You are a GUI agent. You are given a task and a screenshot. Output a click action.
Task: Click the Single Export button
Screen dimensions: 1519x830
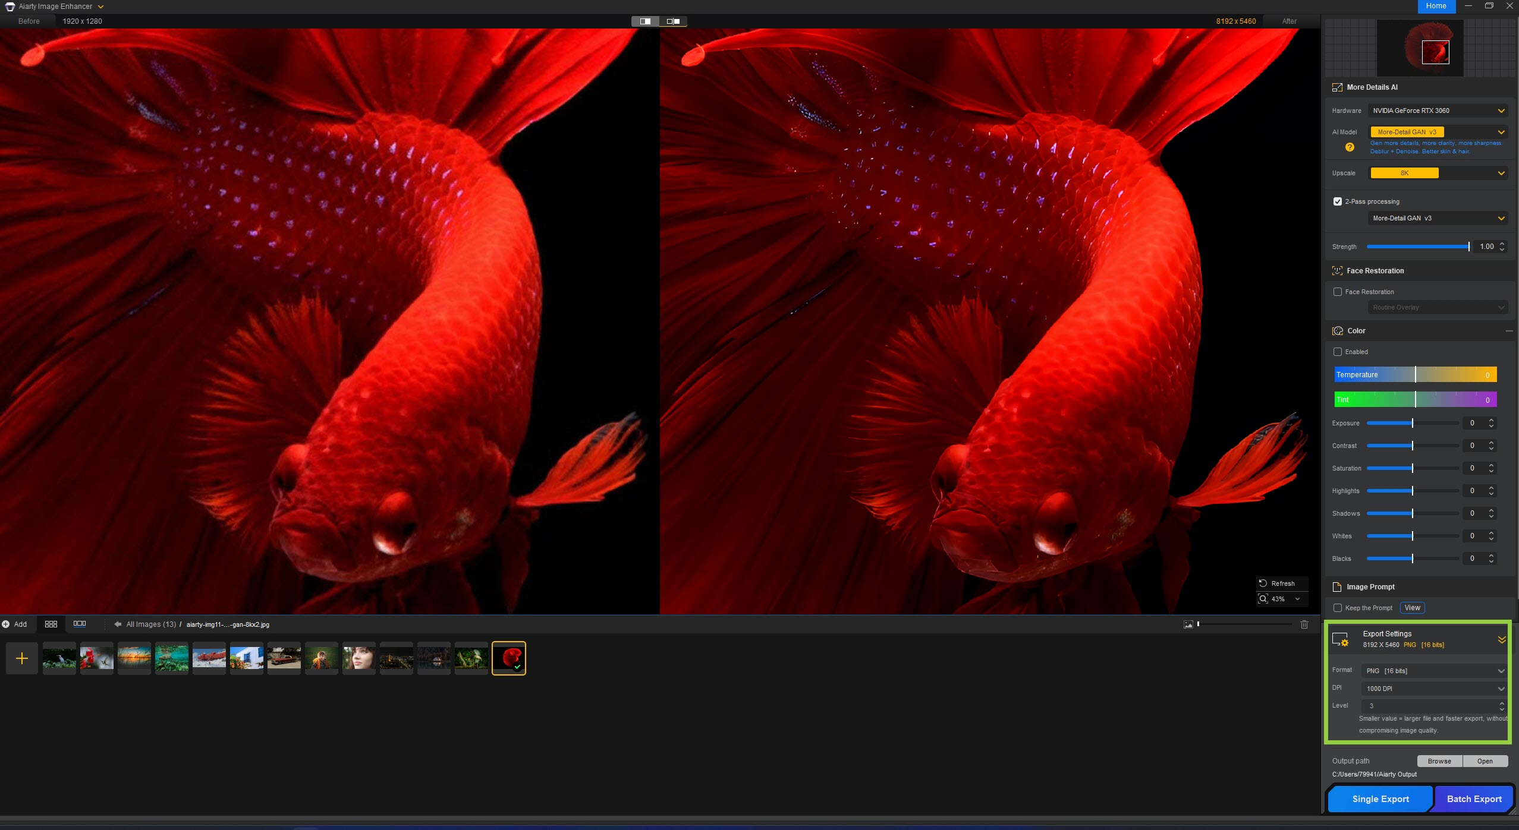pyautogui.click(x=1380, y=799)
